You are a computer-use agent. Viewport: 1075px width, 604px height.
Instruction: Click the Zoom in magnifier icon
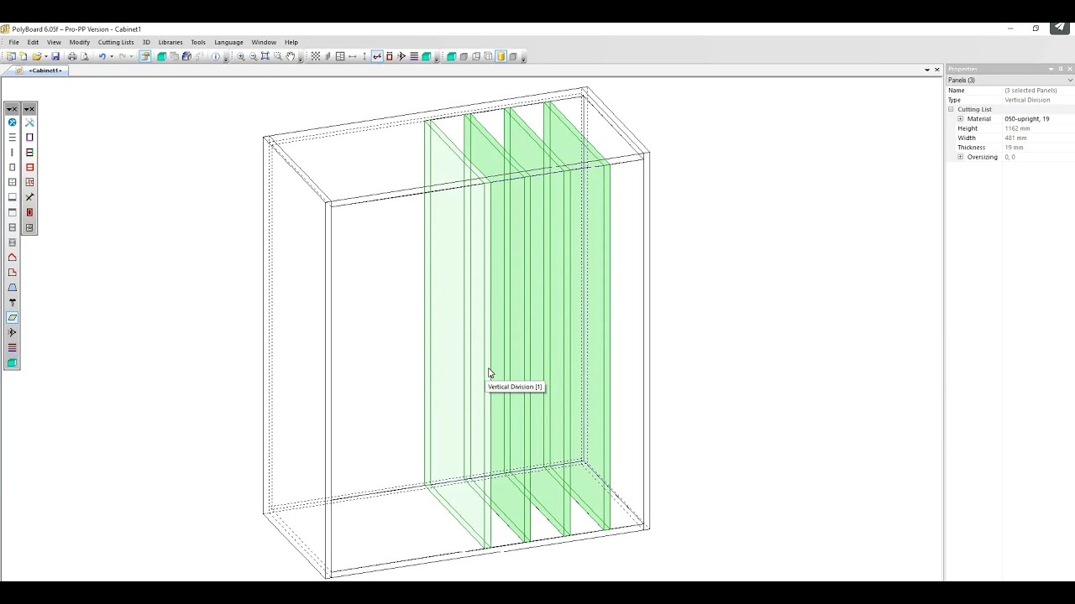point(241,56)
